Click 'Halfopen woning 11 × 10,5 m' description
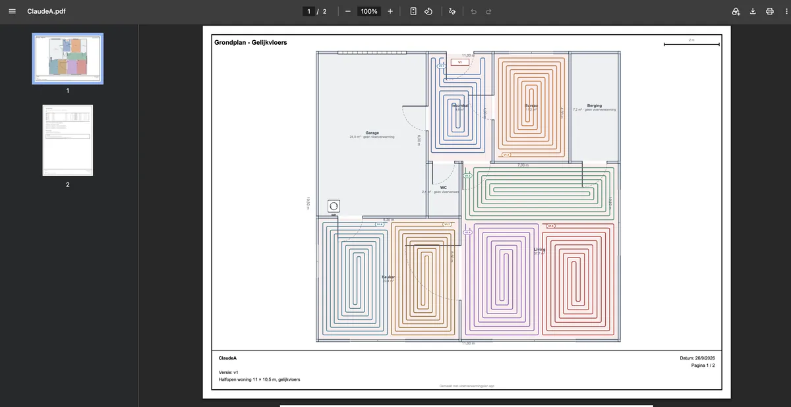The height and width of the screenshot is (407, 791). [259, 379]
